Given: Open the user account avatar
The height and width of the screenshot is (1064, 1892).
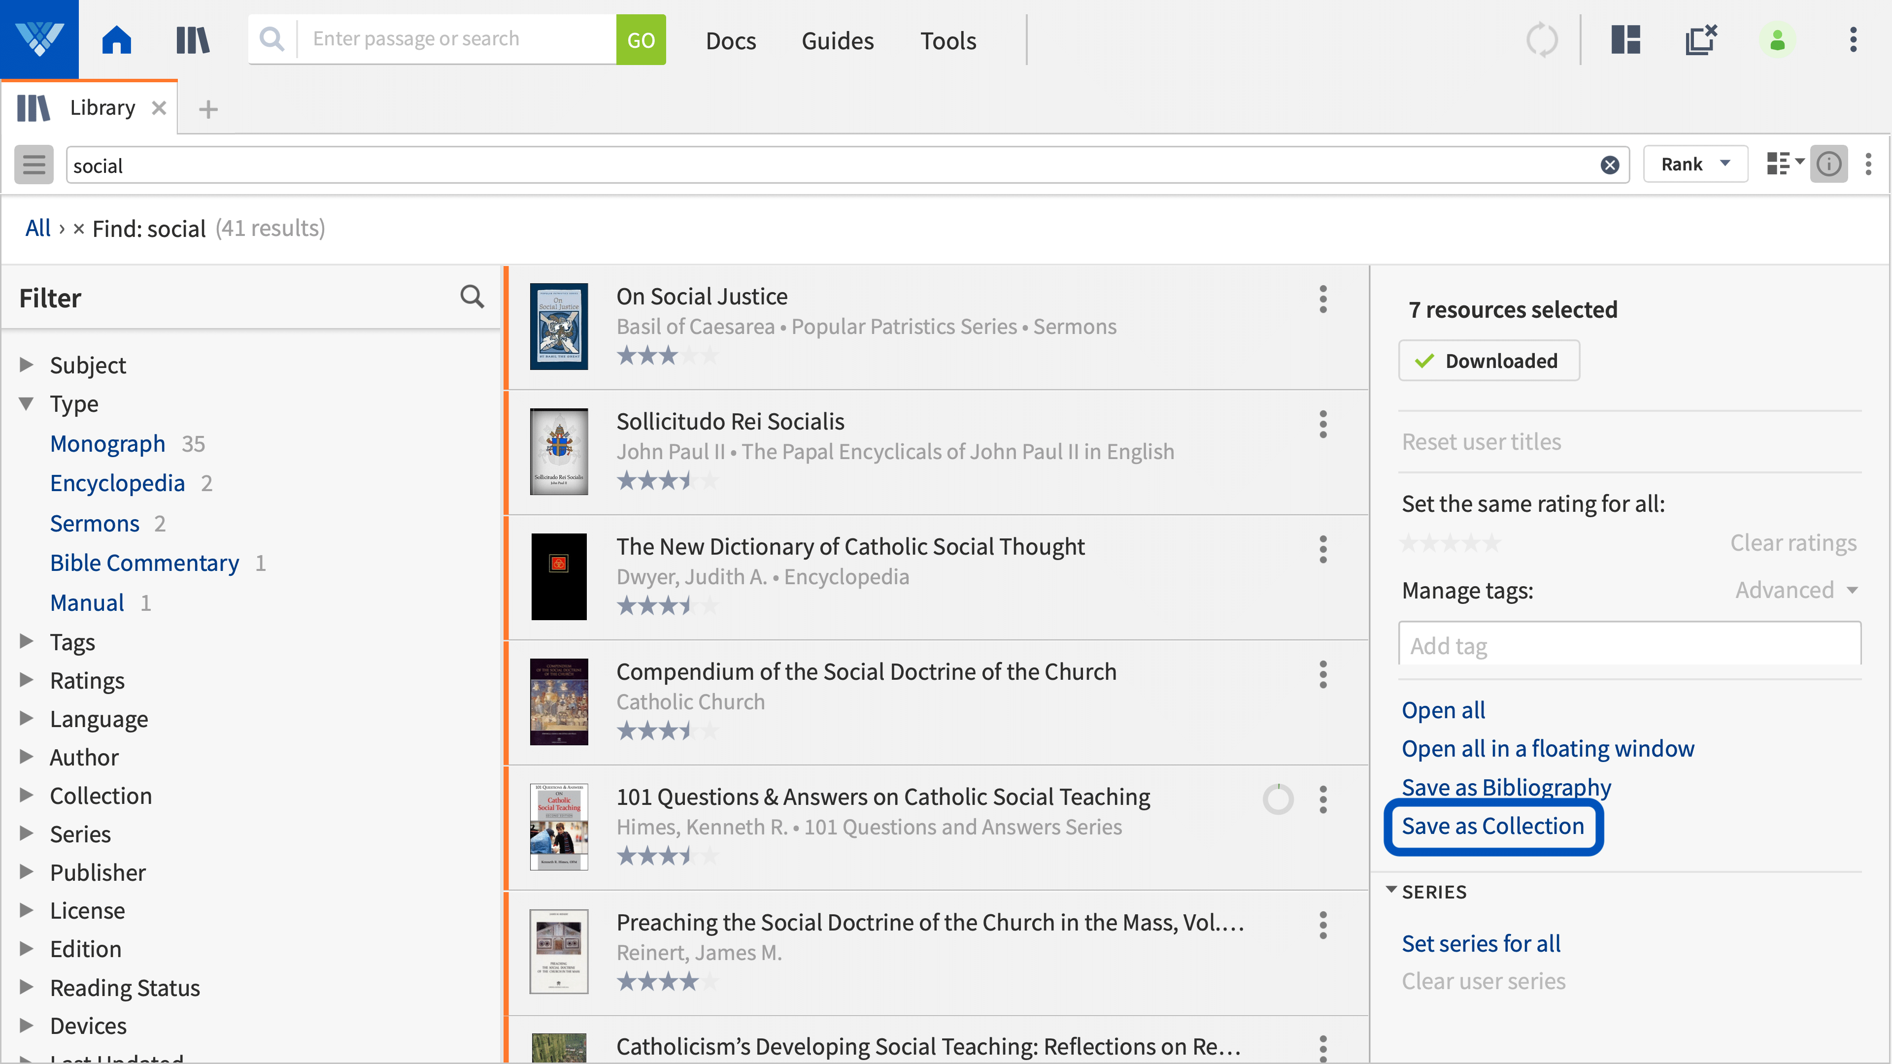Looking at the screenshot, I should [1777, 39].
